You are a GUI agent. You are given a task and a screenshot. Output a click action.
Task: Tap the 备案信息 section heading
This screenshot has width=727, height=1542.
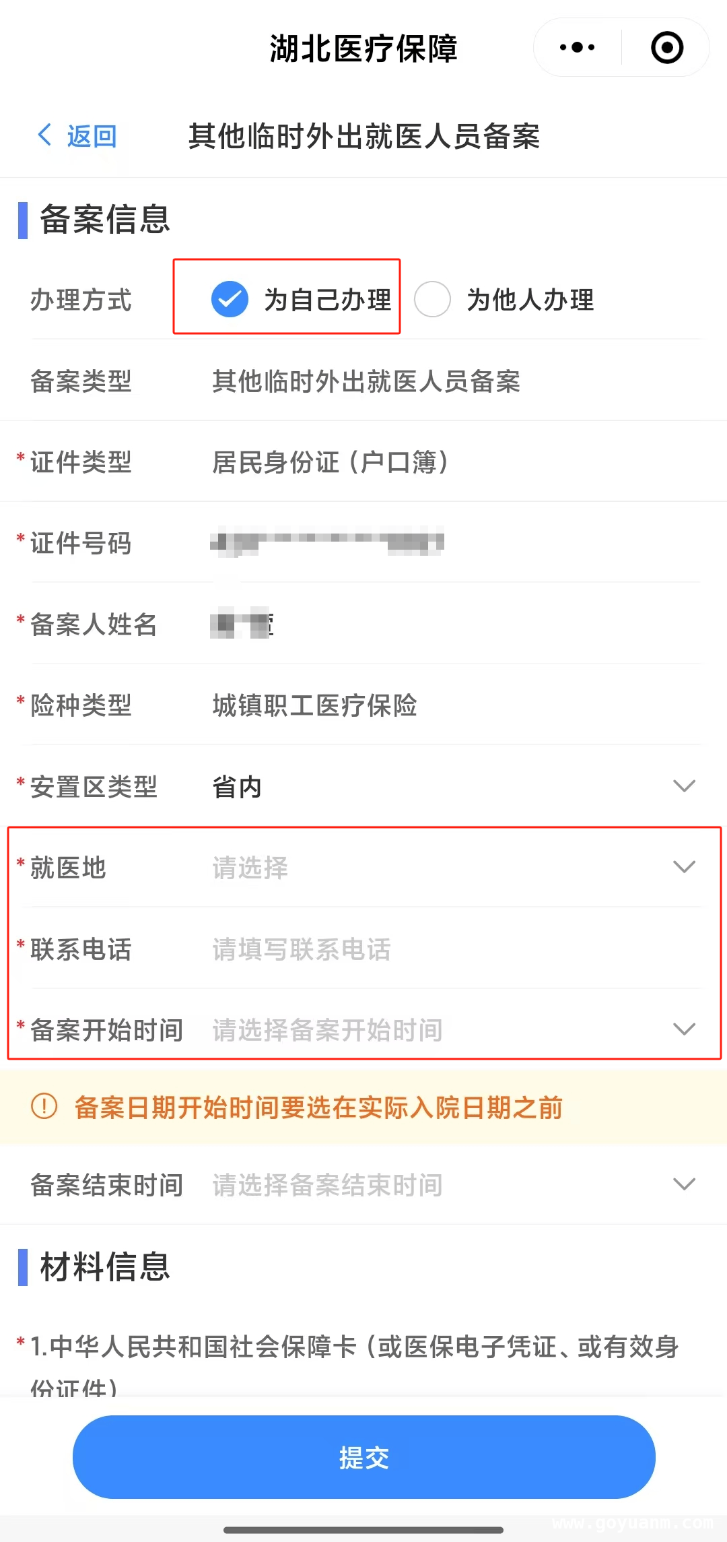click(x=105, y=219)
